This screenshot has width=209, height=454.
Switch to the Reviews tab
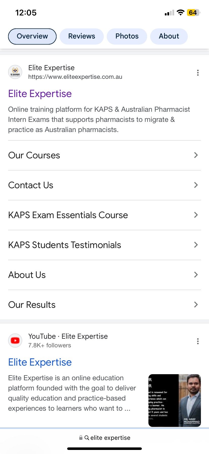tap(82, 36)
